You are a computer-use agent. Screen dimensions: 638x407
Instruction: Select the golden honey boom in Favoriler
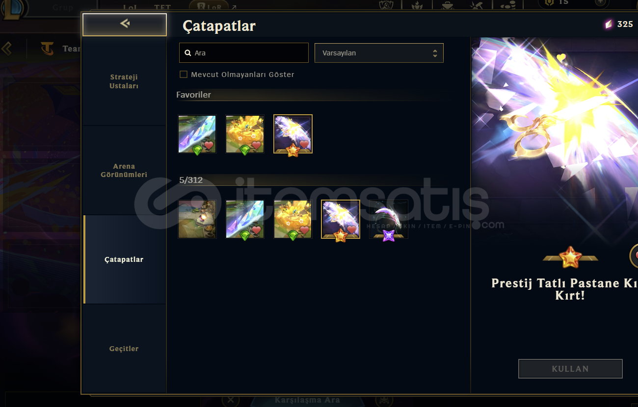click(244, 134)
